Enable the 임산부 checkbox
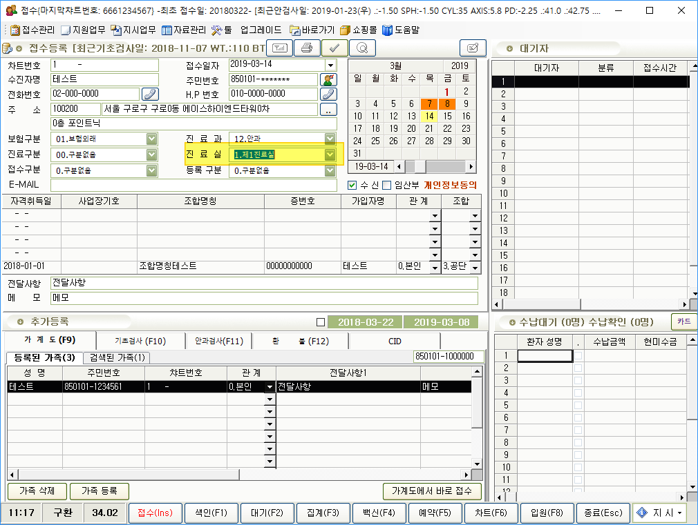The width and height of the screenshot is (698, 525). pyautogui.click(x=386, y=185)
